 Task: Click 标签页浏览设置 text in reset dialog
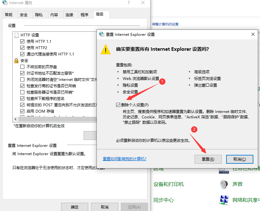(207, 78)
